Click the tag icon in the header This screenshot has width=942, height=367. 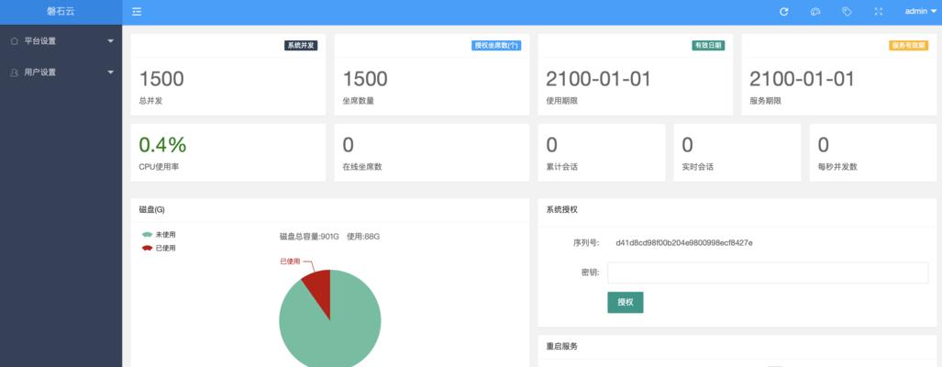click(848, 11)
